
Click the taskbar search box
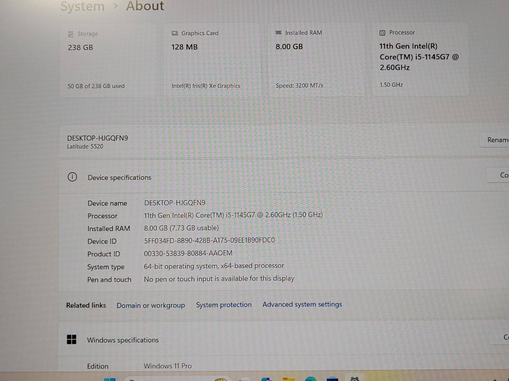click(x=177, y=379)
